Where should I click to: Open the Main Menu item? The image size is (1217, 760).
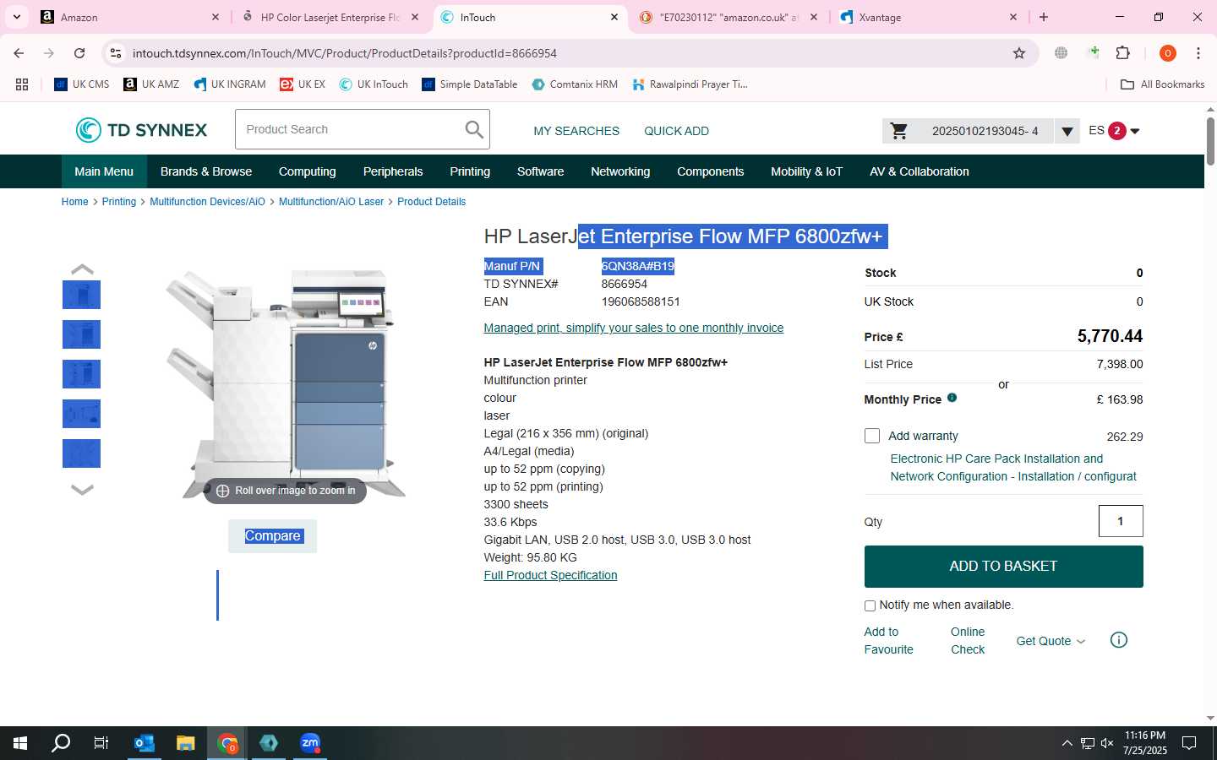(104, 171)
